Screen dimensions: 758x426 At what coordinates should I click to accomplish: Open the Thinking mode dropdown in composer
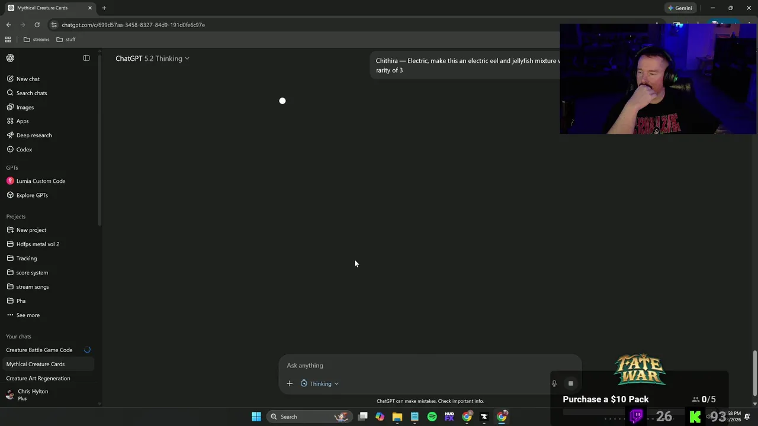click(x=320, y=383)
